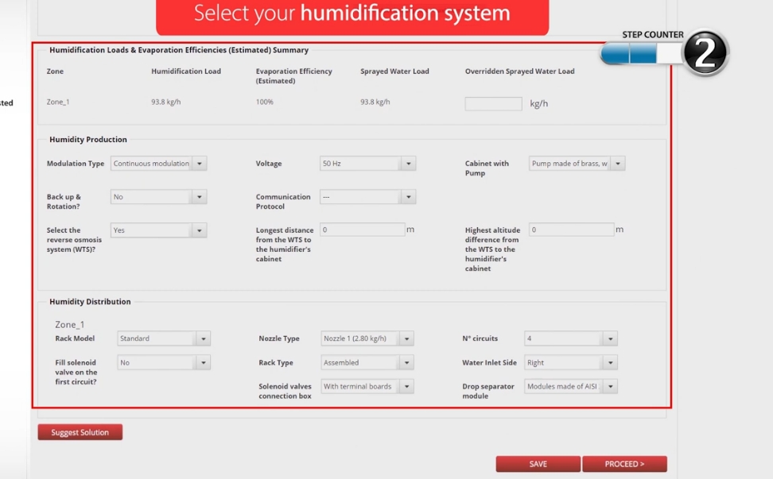Viewport: 773px width, 479px height.
Task: Expand the Nozzle Type dropdown
Action: coord(367,338)
